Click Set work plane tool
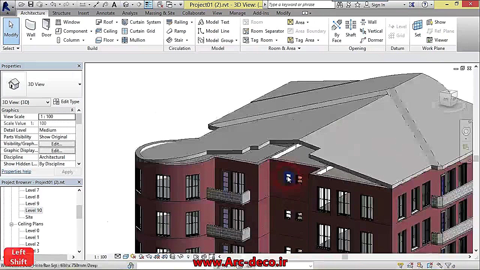480x270 pixels. tap(417, 29)
